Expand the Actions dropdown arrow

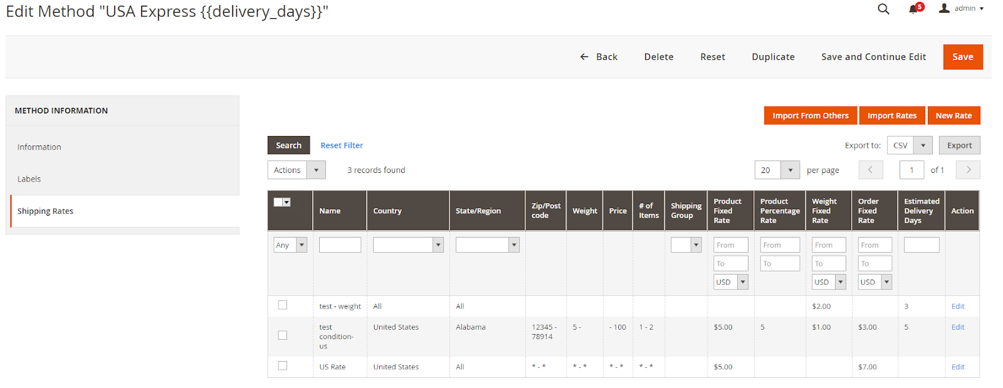pos(316,170)
